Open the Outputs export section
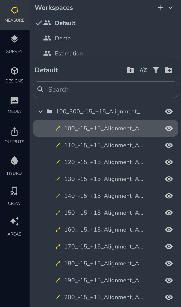 (x=14, y=136)
